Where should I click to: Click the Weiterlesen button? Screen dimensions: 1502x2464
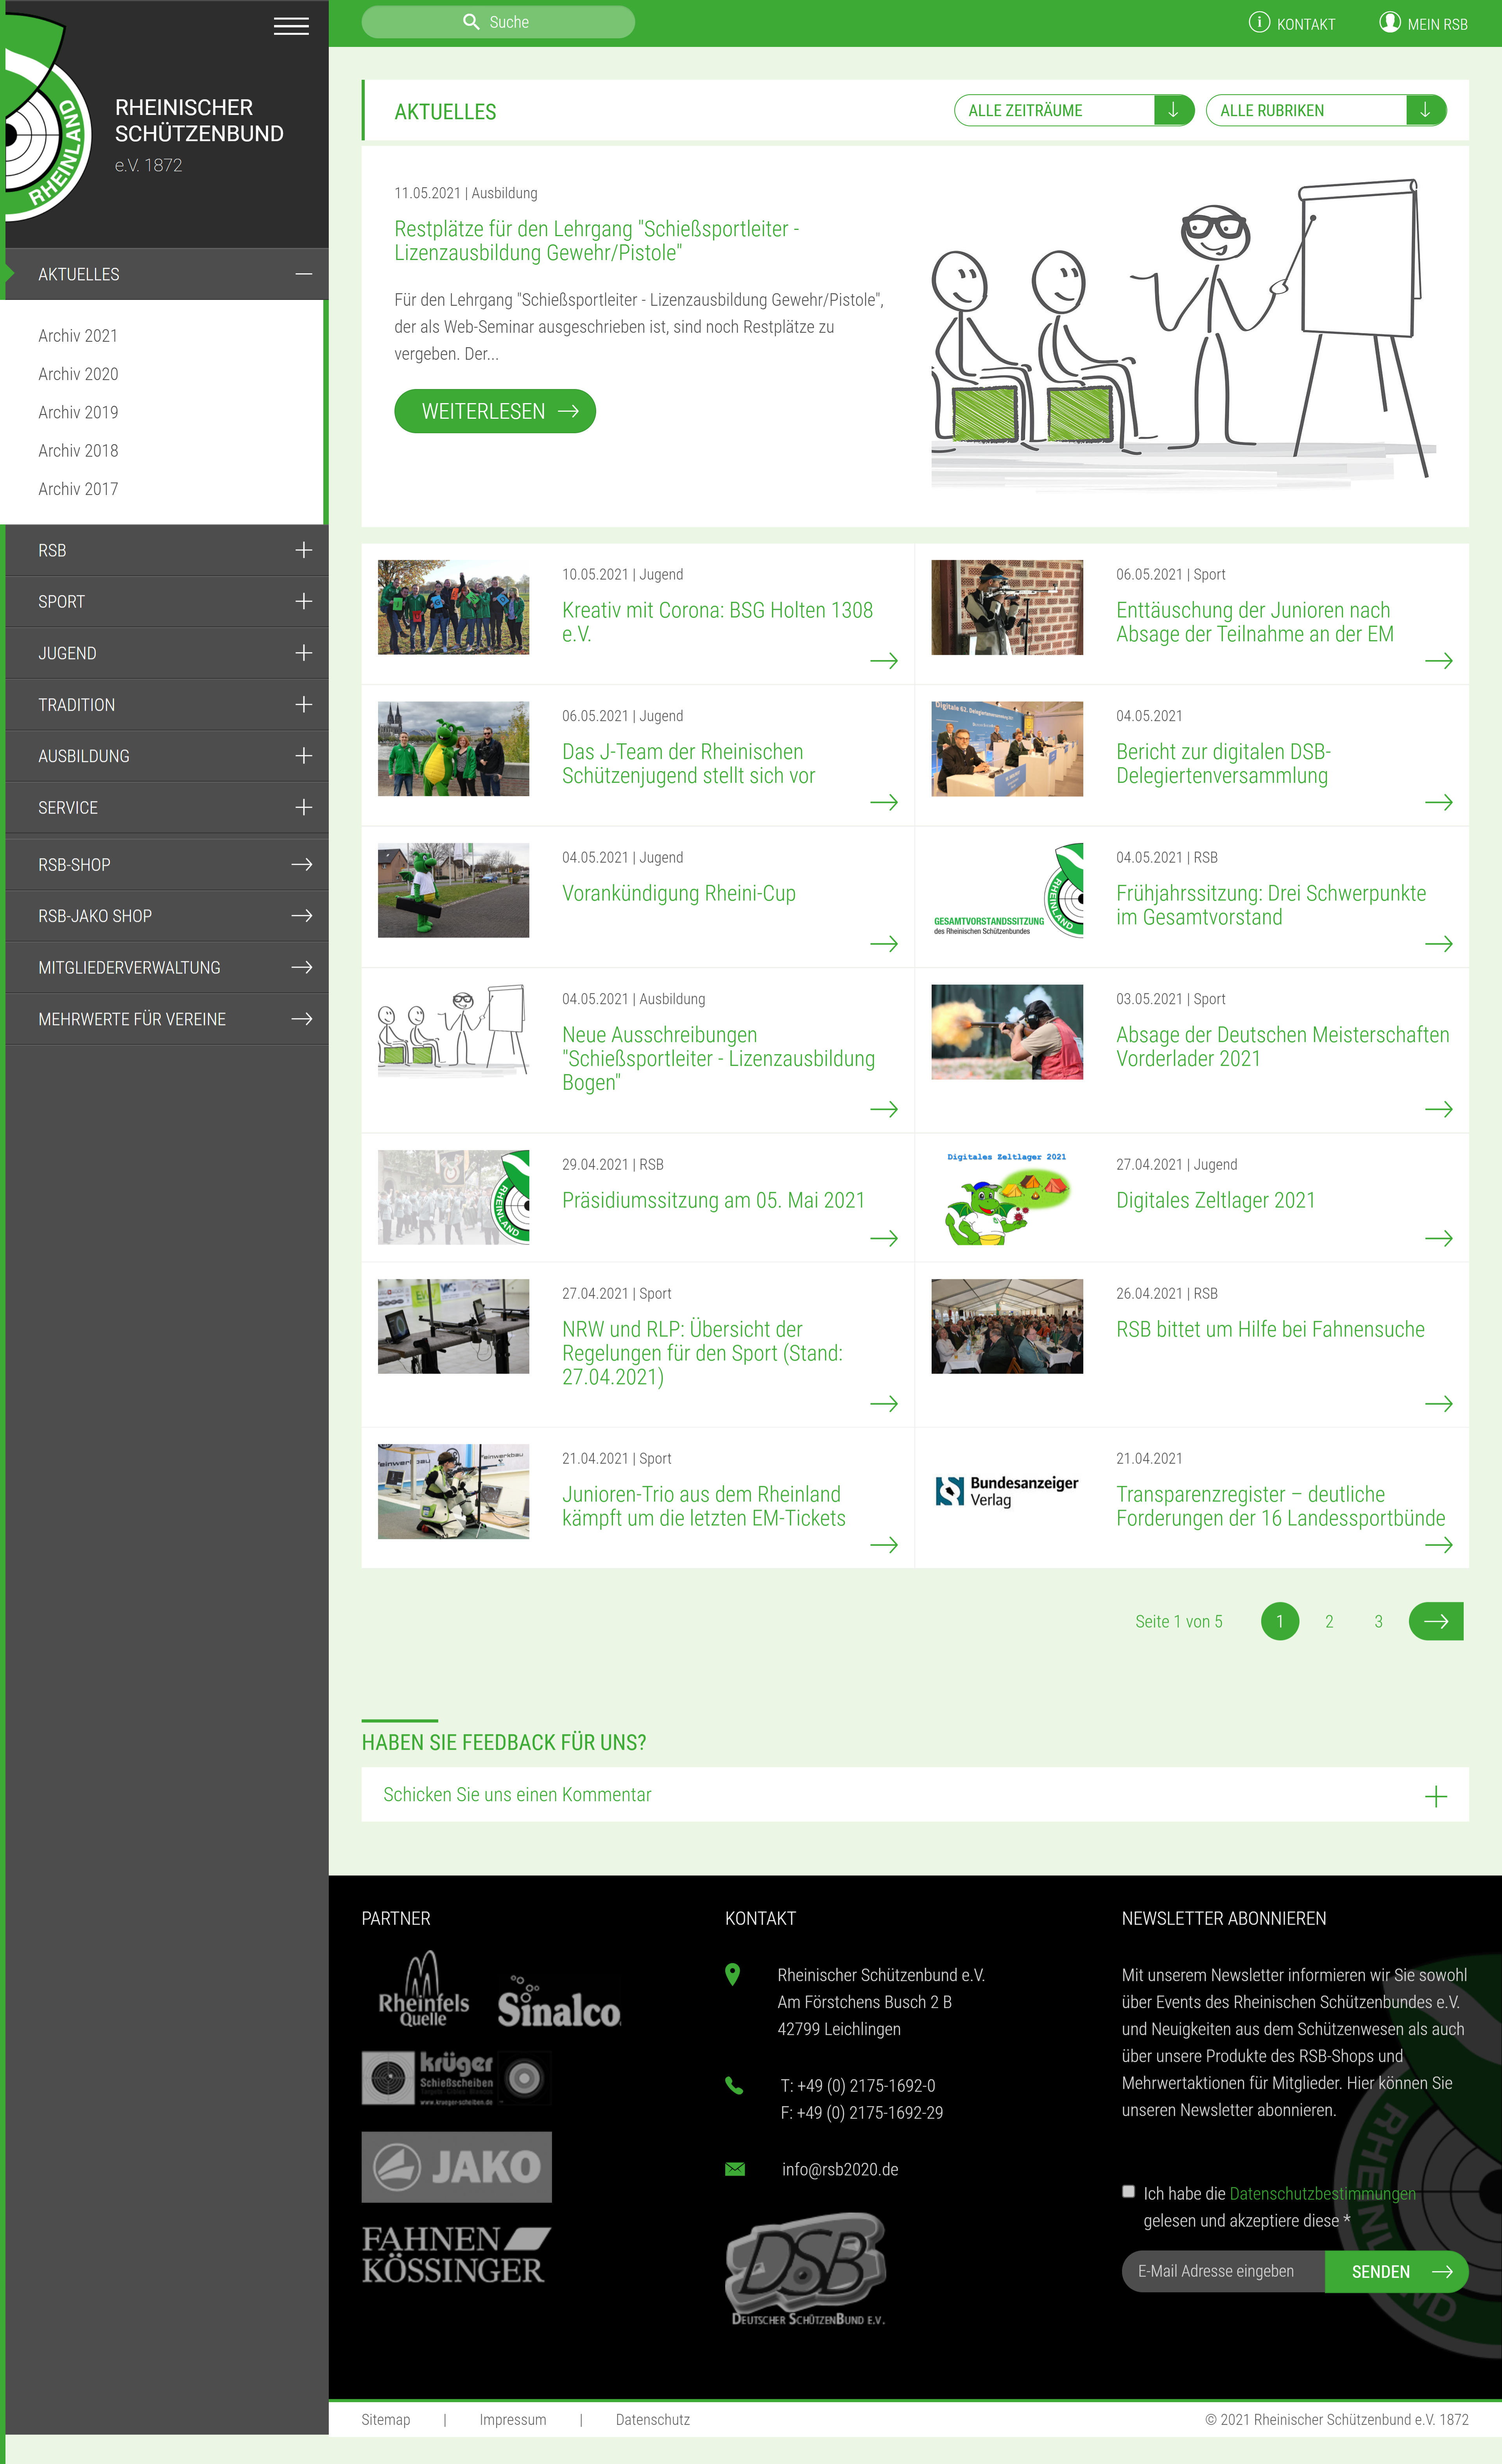point(495,411)
